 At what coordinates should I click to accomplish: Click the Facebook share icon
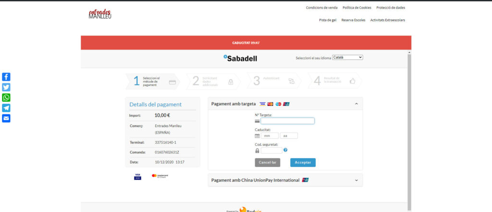pos(6,77)
